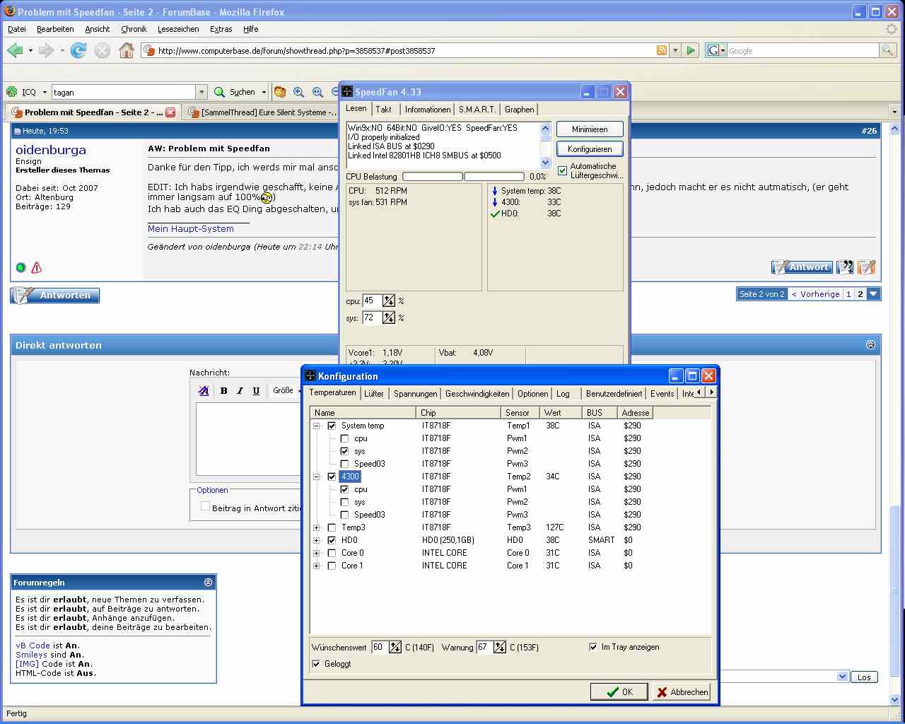Click the search magnifier in Google box
The image size is (905, 724).
(x=887, y=50)
